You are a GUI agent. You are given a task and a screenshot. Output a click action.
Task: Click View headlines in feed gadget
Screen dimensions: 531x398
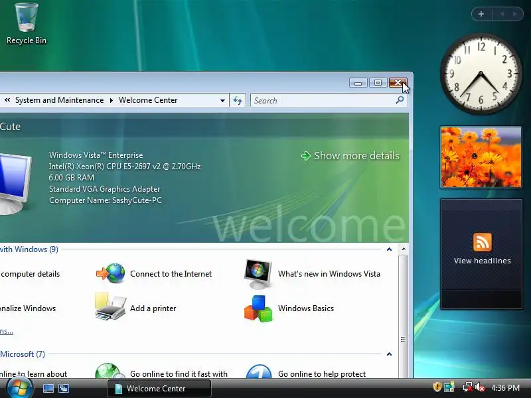coord(483,261)
